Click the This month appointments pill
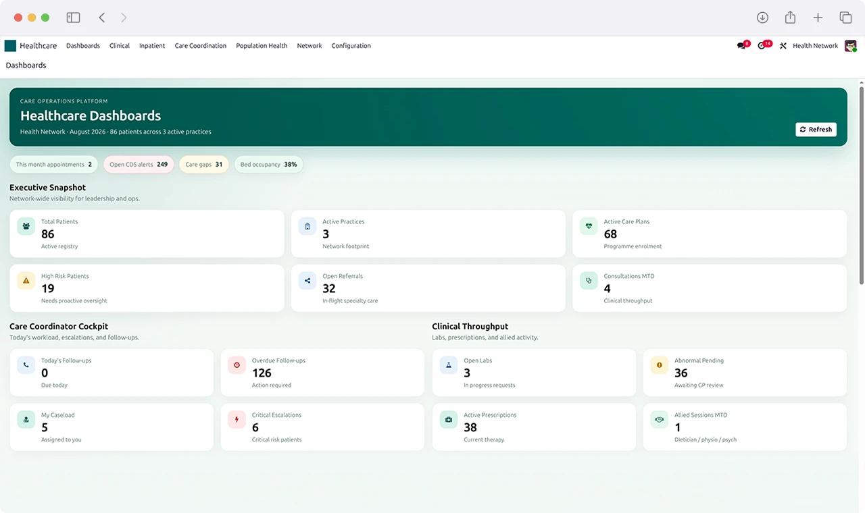The width and height of the screenshot is (865, 513). pos(54,165)
